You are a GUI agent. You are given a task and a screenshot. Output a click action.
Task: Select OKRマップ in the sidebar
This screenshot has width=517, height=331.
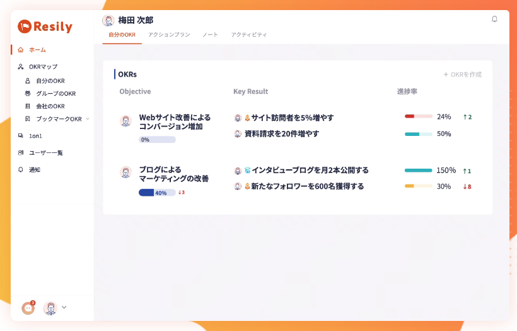[43, 67]
